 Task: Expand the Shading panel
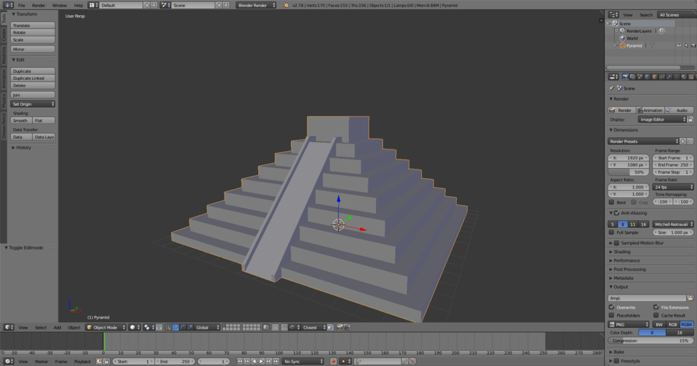pyautogui.click(x=622, y=252)
